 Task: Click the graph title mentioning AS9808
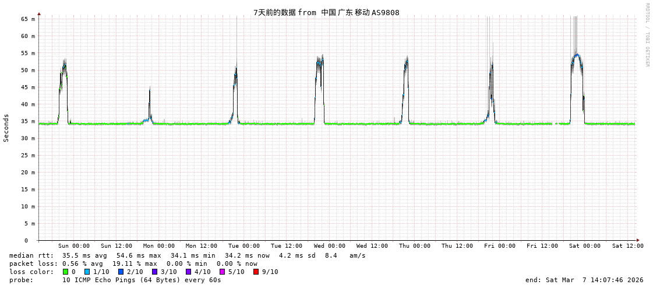[326, 12]
